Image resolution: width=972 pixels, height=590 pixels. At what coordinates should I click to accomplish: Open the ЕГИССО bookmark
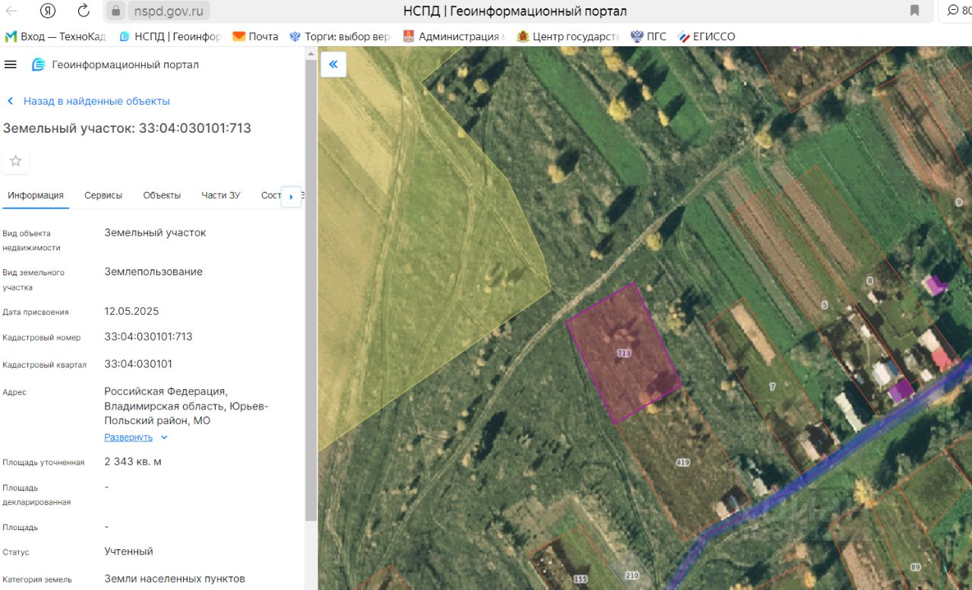coord(706,36)
